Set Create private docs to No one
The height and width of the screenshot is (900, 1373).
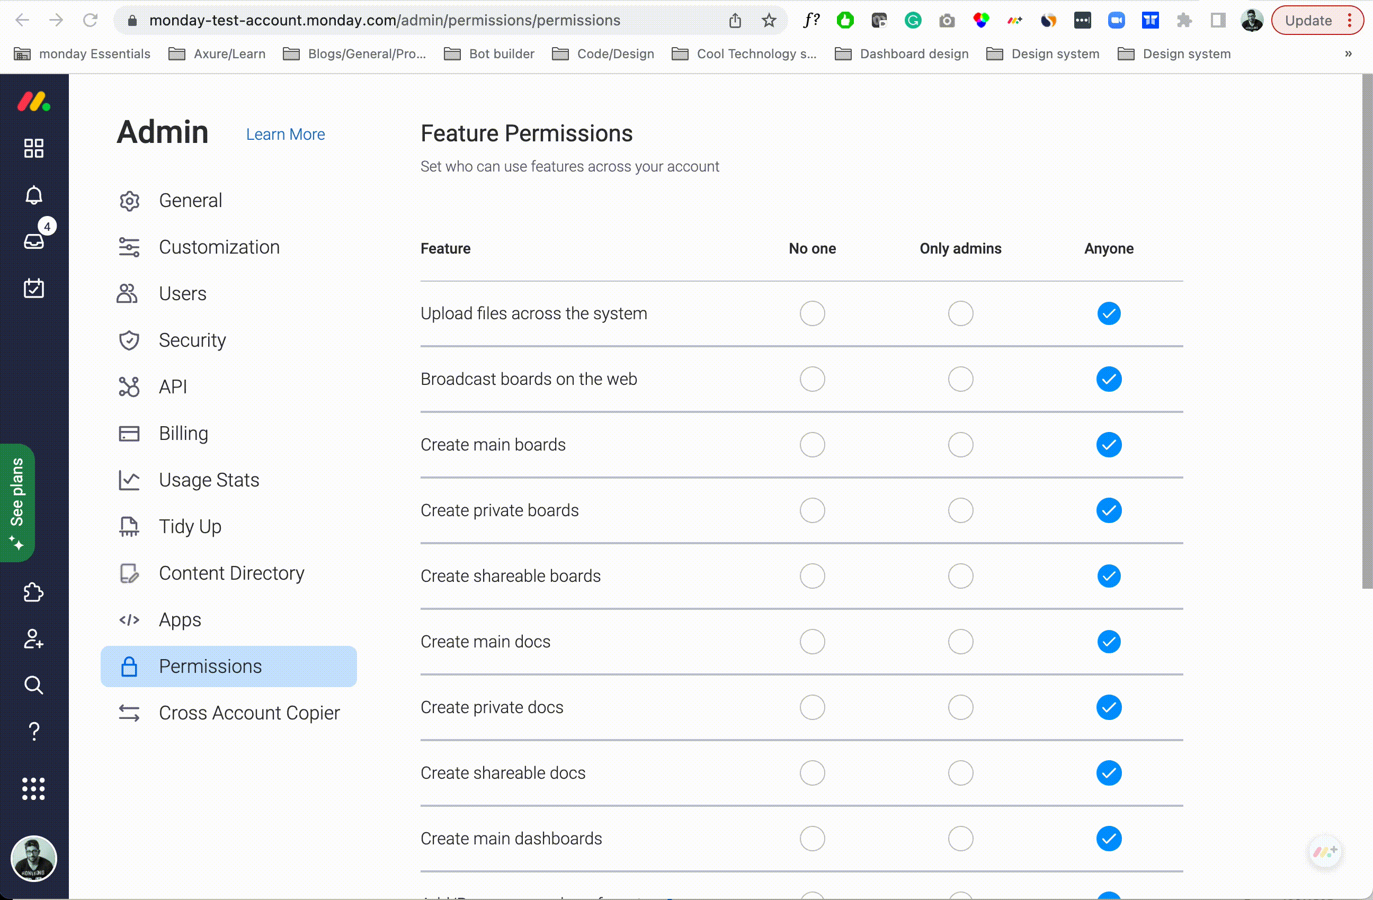812,707
